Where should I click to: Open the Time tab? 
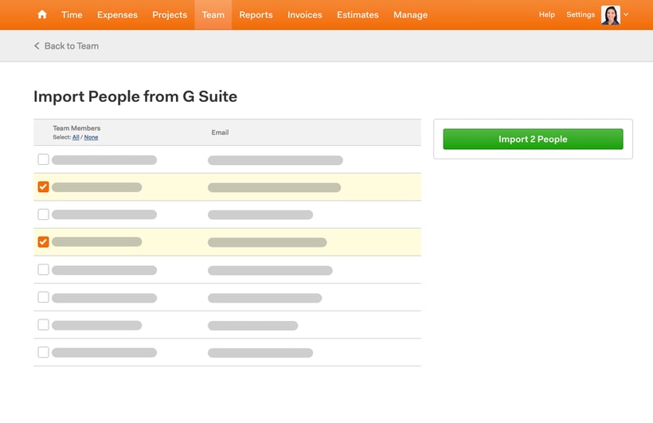point(72,15)
